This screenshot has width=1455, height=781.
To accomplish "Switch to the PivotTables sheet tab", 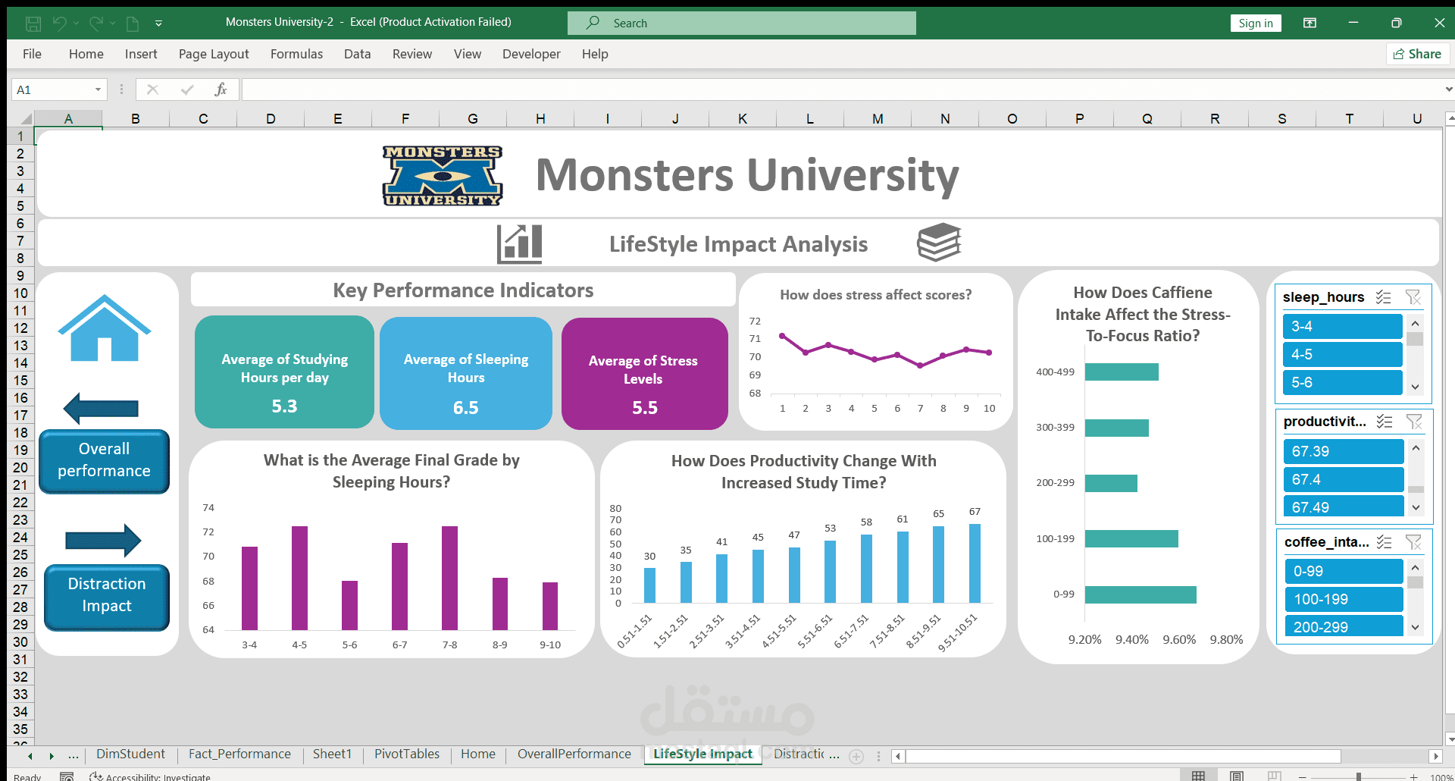I will coord(407,754).
